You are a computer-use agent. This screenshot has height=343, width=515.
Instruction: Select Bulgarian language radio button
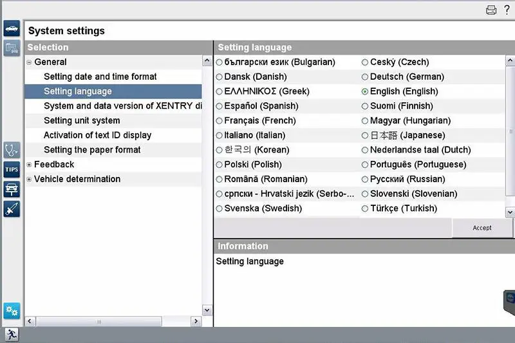tap(219, 62)
